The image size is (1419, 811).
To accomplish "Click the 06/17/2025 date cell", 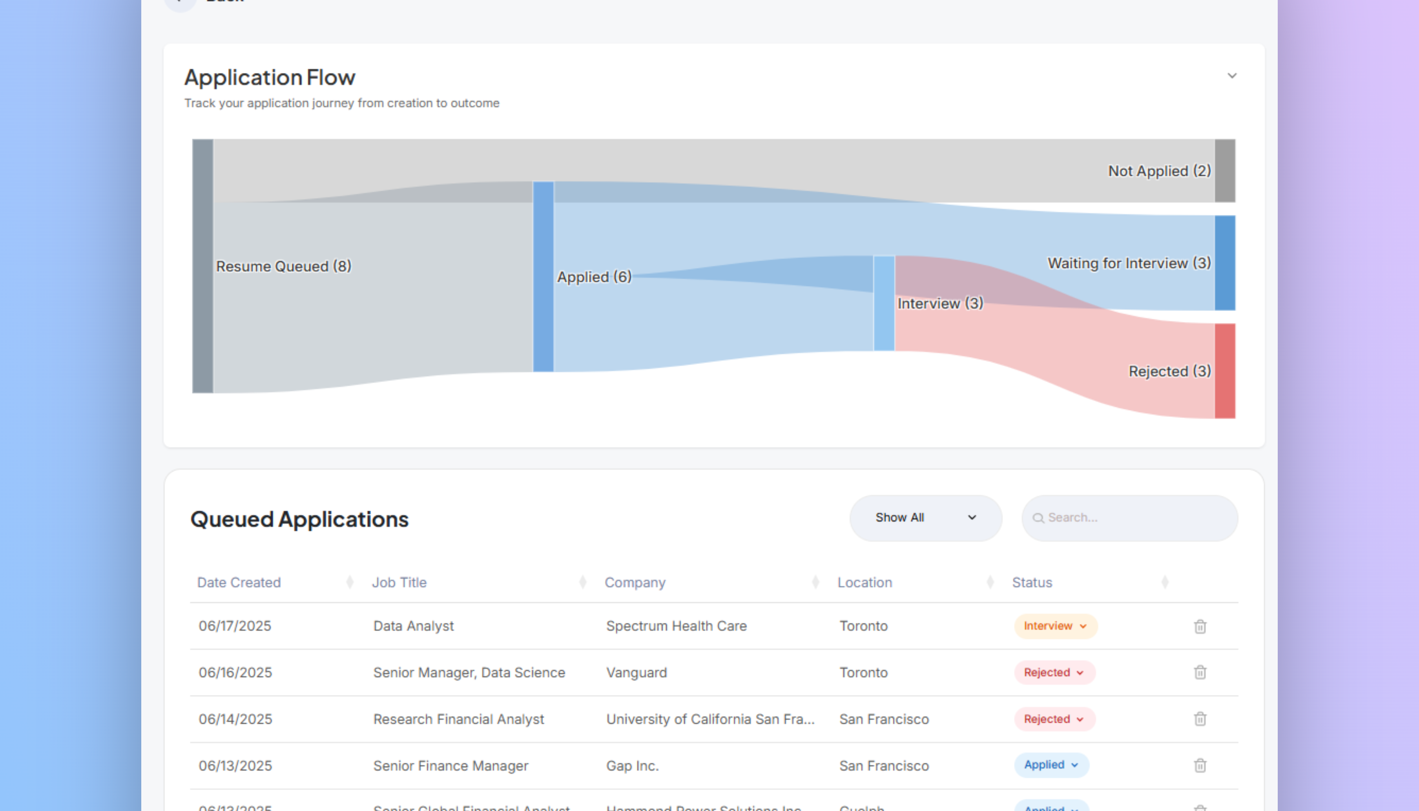I will (235, 626).
